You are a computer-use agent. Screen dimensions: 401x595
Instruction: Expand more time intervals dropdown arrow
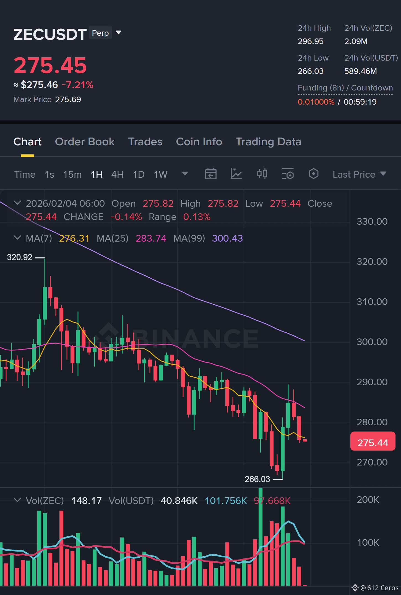[x=185, y=174]
